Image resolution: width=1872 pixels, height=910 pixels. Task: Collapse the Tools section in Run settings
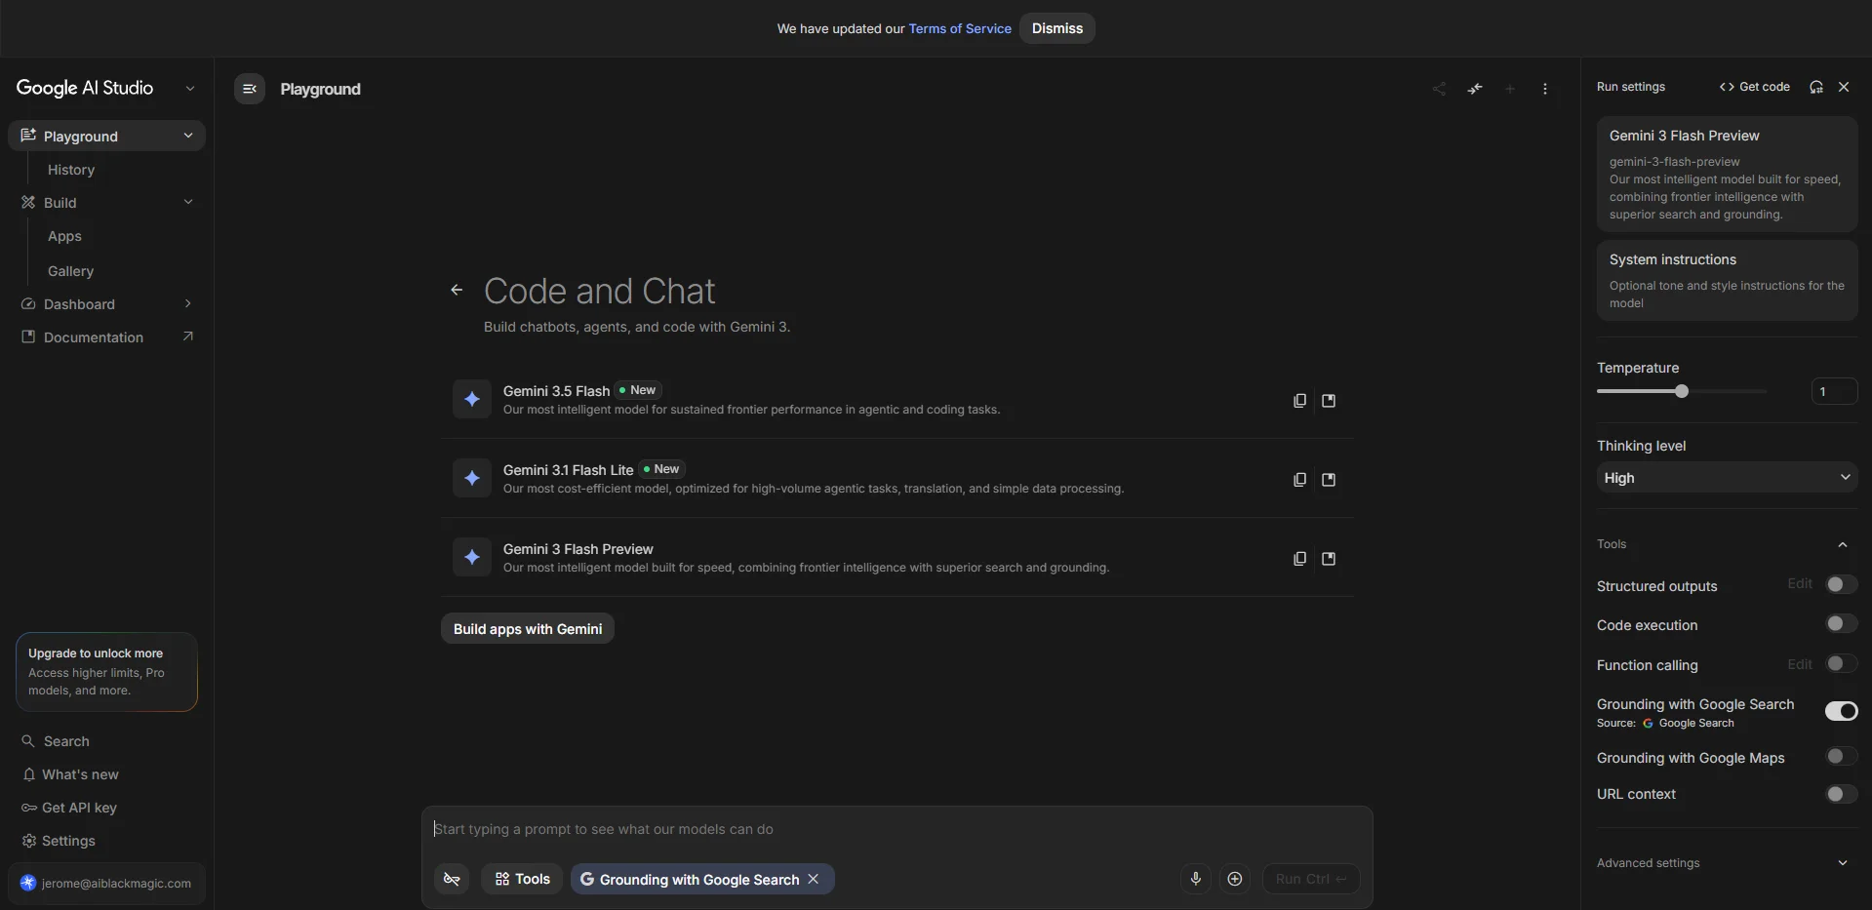[1843, 544]
